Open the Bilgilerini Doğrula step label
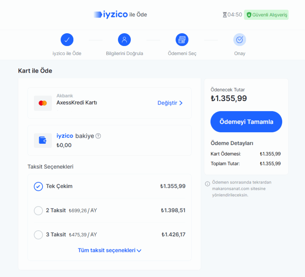The height and width of the screenshot is (277, 305). 124,54
